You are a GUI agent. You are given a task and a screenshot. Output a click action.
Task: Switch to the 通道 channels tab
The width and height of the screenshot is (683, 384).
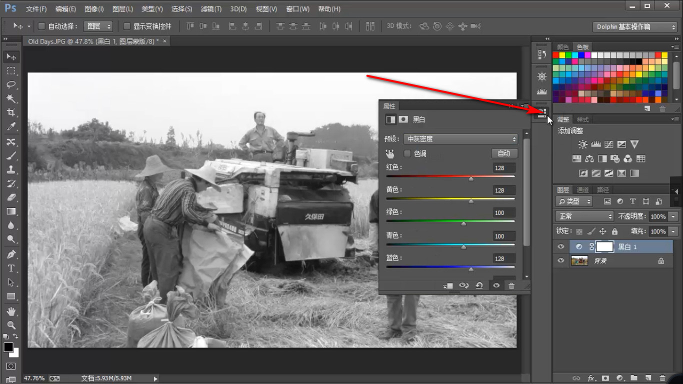pyautogui.click(x=583, y=190)
